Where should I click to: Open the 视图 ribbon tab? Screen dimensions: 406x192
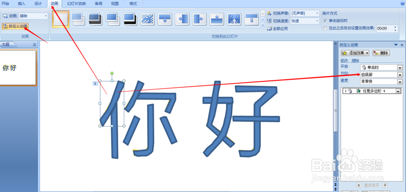click(115, 4)
